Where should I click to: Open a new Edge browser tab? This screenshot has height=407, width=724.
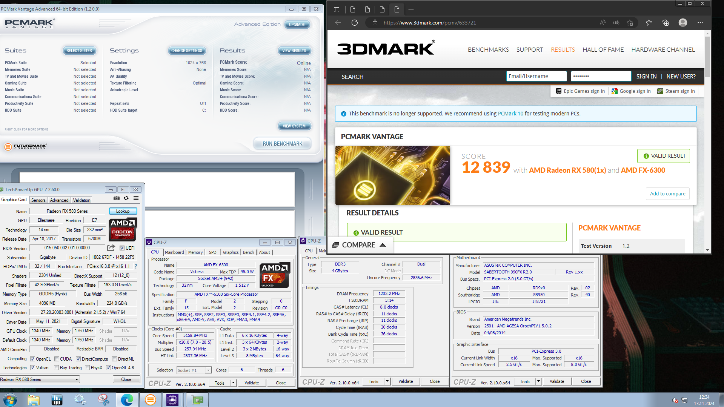coord(411,9)
